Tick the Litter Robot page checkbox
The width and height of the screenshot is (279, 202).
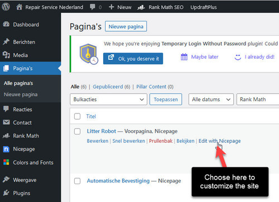tap(77, 131)
